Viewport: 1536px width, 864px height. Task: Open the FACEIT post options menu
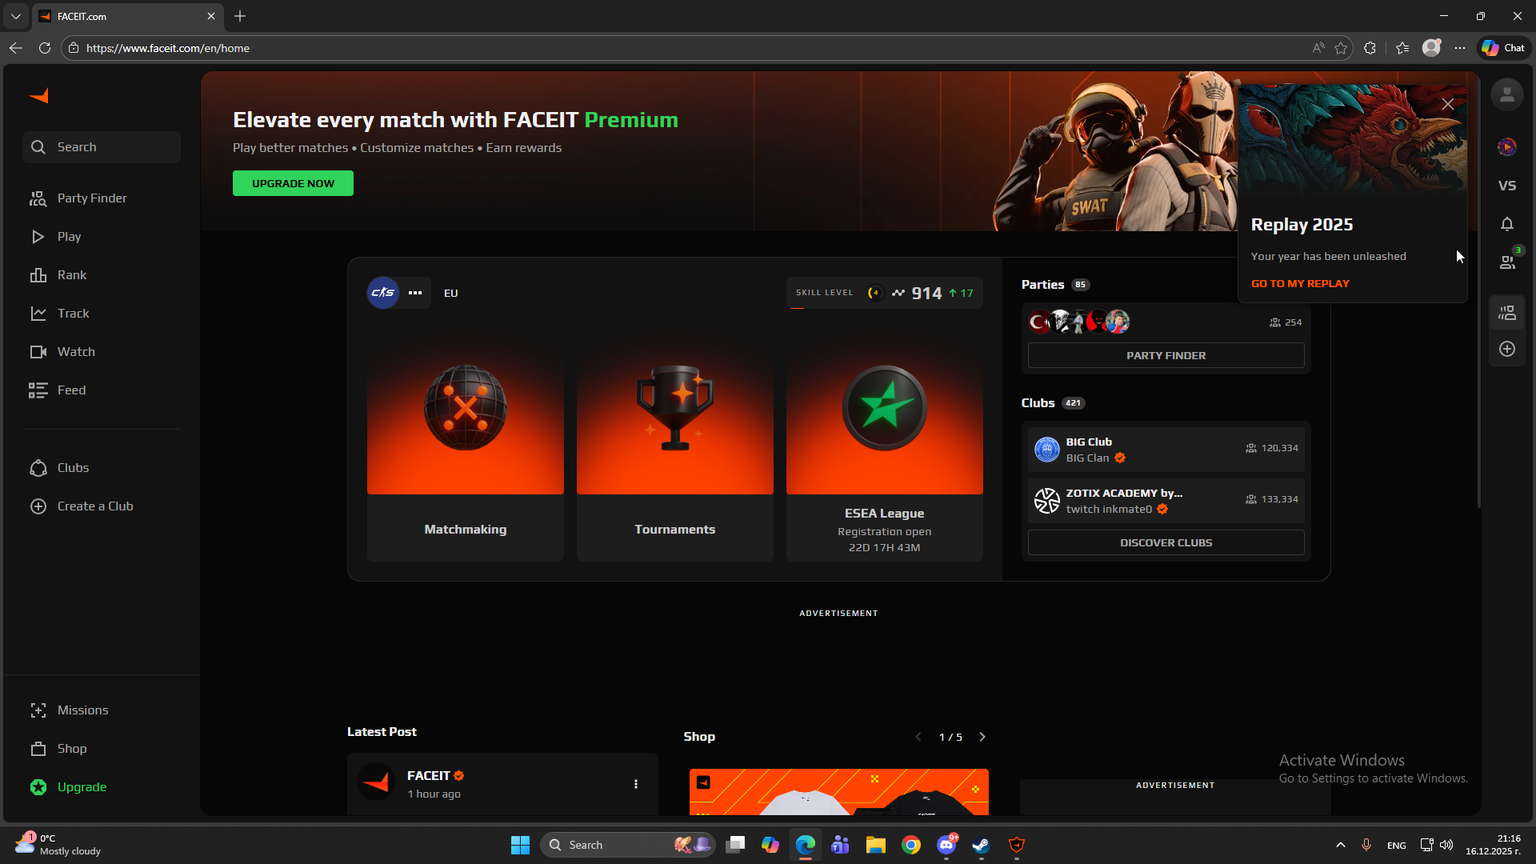[x=636, y=785]
